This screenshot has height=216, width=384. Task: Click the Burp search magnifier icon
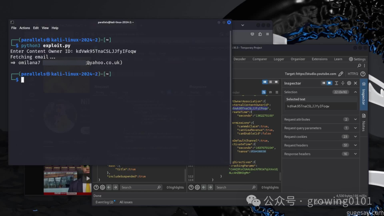click(x=359, y=66)
